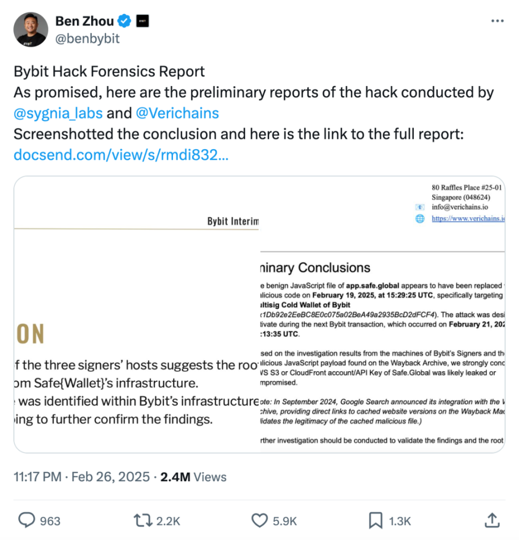Click the 2.4M Views count
Viewport: 519px width, 540px height.
[x=193, y=477]
